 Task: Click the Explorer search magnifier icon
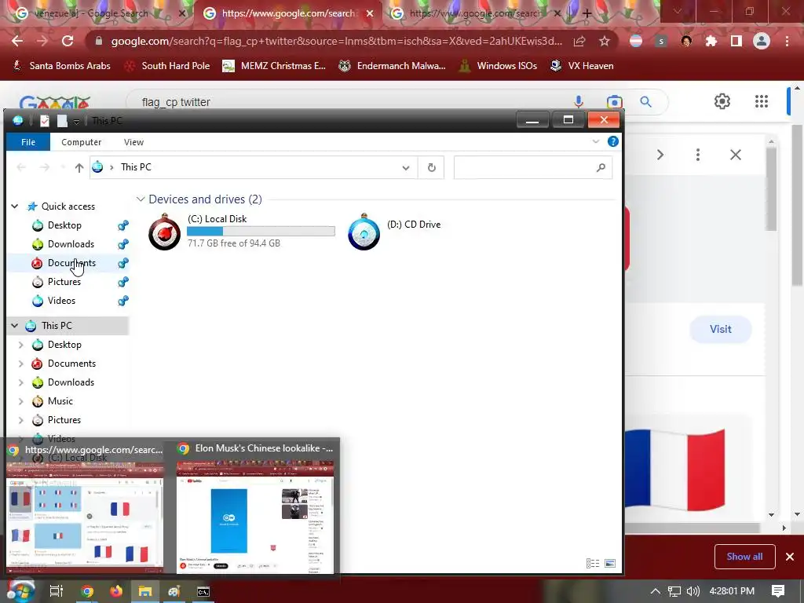[x=601, y=168]
